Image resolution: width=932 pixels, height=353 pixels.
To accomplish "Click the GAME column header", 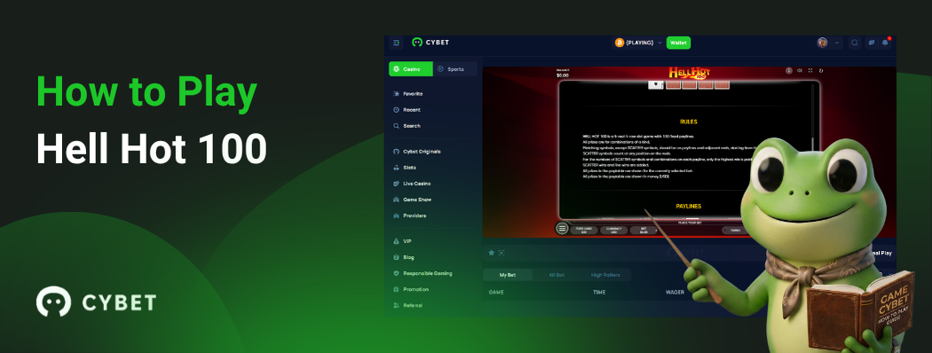I will [495, 293].
